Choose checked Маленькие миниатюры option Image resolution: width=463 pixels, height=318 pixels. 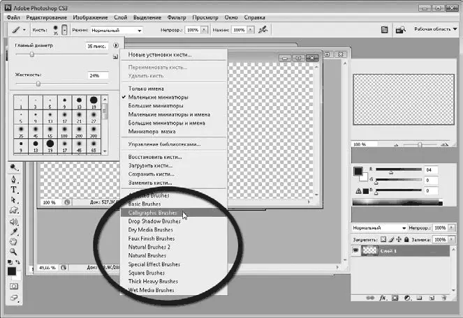tap(174, 97)
